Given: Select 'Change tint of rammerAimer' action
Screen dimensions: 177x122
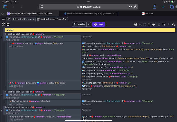Looking at the screenshot, I should [x=106, y=71].
